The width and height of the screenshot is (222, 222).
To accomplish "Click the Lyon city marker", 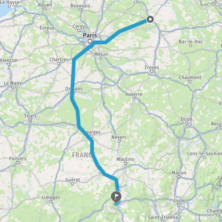I will pyautogui.click(x=179, y=205).
